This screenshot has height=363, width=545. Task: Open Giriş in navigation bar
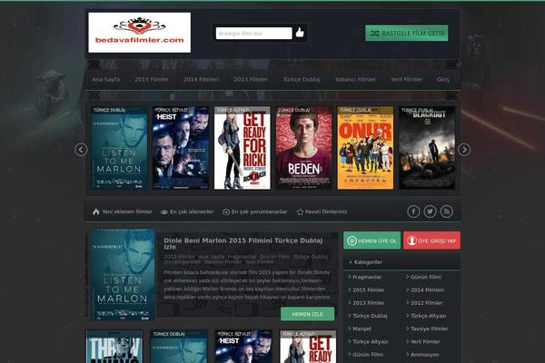[x=443, y=80]
